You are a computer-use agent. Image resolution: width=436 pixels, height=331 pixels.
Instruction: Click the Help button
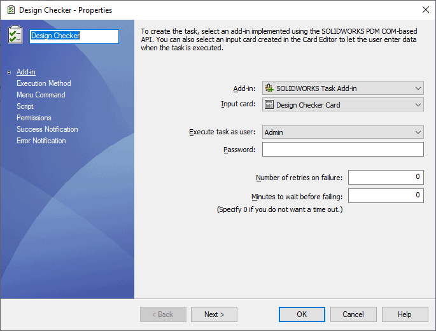(405, 314)
